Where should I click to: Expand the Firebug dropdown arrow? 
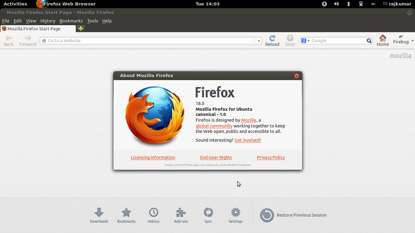pyautogui.click(x=413, y=41)
